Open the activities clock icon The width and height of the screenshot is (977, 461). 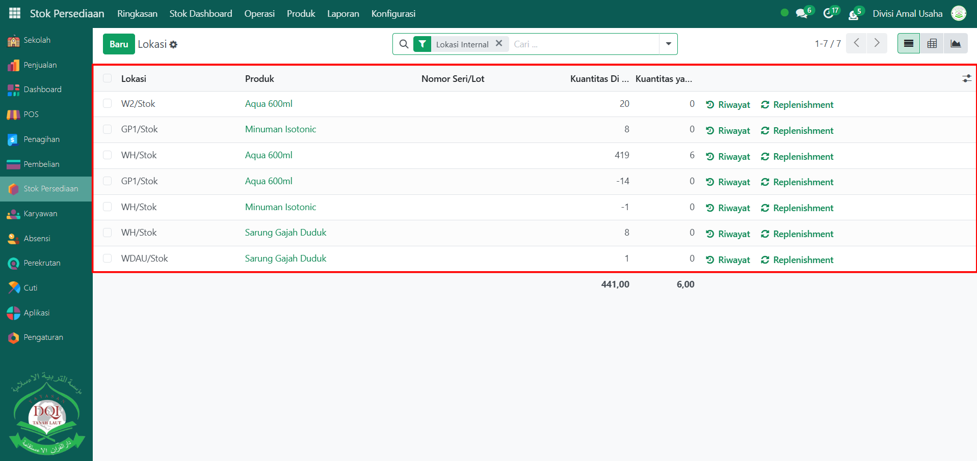point(828,14)
